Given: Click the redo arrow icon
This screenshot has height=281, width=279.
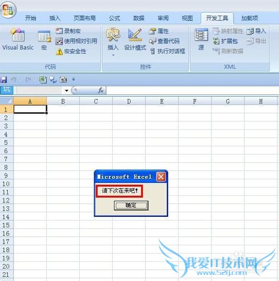Looking at the screenshot, I should 28,79.
